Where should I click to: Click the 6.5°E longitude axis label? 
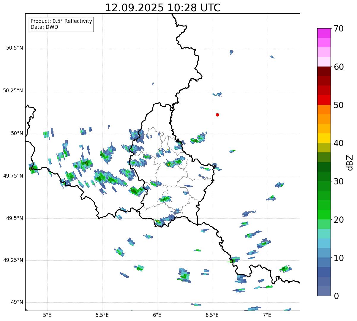(x=212, y=315)
